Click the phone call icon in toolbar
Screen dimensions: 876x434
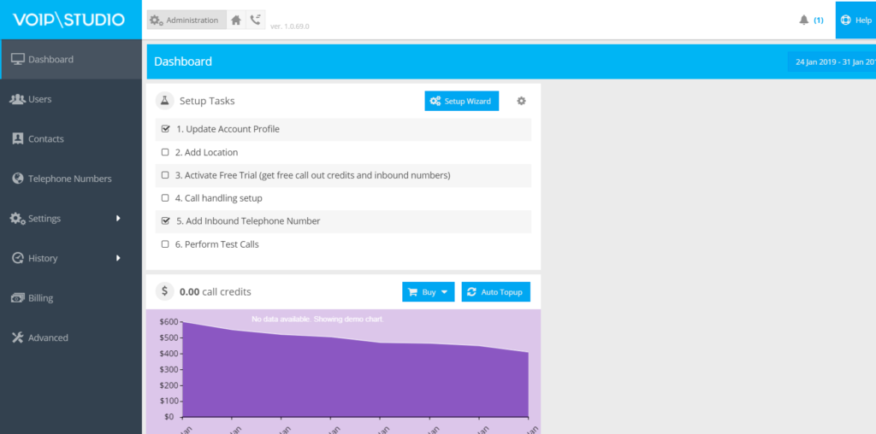(x=256, y=20)
